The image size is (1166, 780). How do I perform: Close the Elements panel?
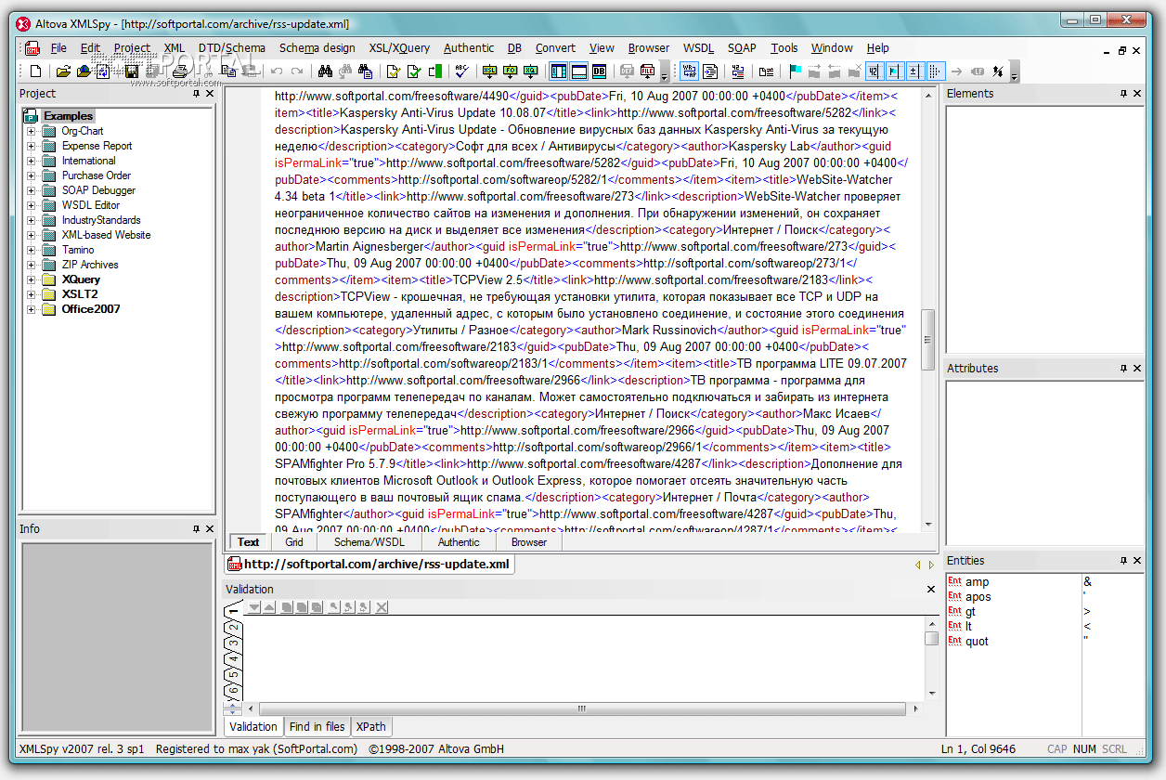tap(1138, 94)
